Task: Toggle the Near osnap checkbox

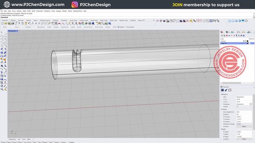Action: (x=7, y=142)
